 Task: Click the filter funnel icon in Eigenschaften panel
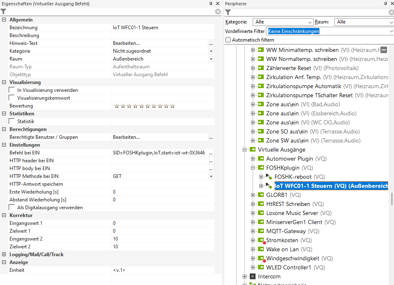[3, 12]
